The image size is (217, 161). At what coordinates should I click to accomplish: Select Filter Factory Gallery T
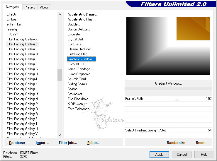click(x=22, y=124)
